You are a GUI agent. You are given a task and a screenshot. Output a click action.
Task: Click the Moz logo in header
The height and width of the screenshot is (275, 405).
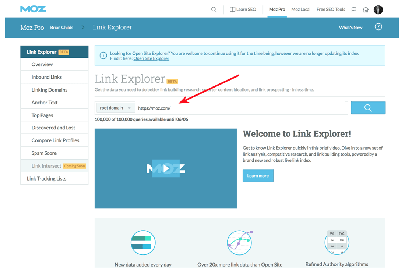point(33,9)
